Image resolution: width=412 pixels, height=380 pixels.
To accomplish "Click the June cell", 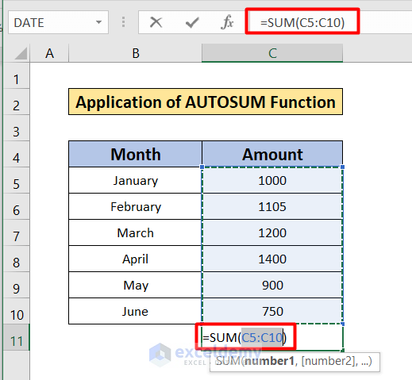I will coord(135,311).
